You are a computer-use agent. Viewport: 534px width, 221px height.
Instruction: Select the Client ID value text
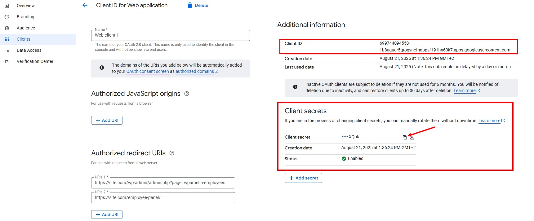point(445,46)
